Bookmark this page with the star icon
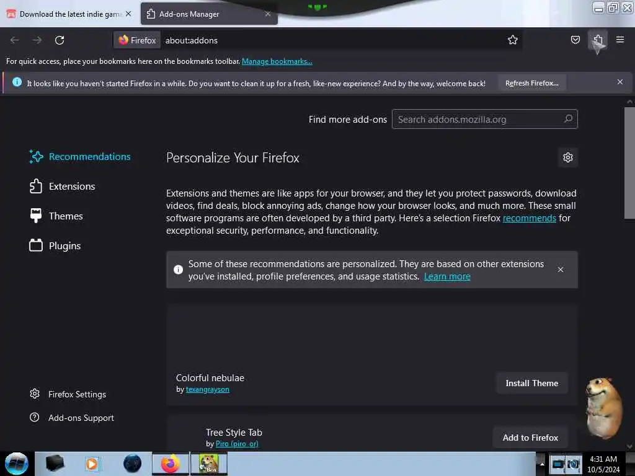 pos(513,40)
